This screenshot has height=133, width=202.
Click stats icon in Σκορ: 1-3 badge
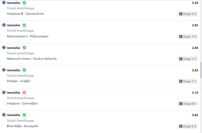[x=181, y=36]
